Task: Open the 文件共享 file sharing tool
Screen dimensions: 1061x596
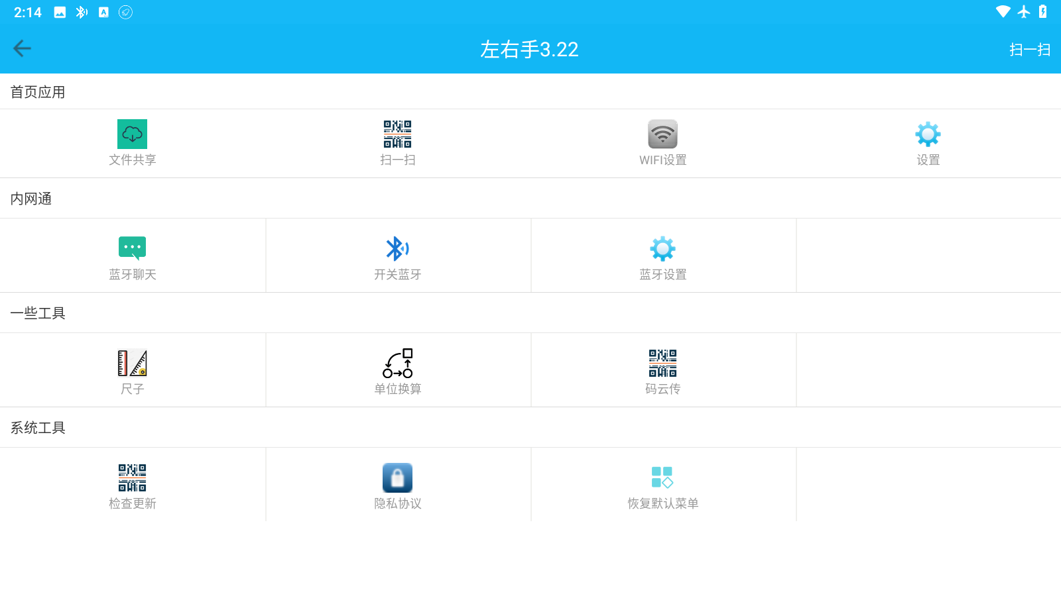Action: click(131, 142)
